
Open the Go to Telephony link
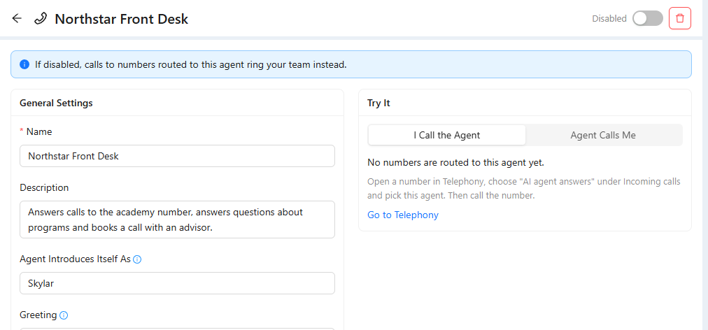pos(403,215)
